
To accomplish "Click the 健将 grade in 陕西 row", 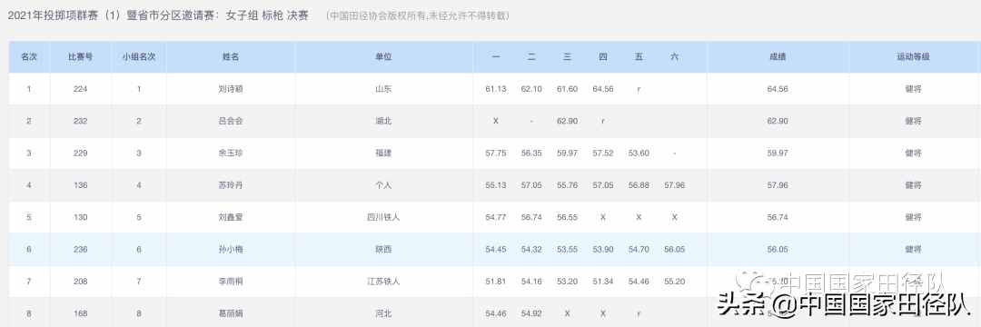I will click(914, 250).
